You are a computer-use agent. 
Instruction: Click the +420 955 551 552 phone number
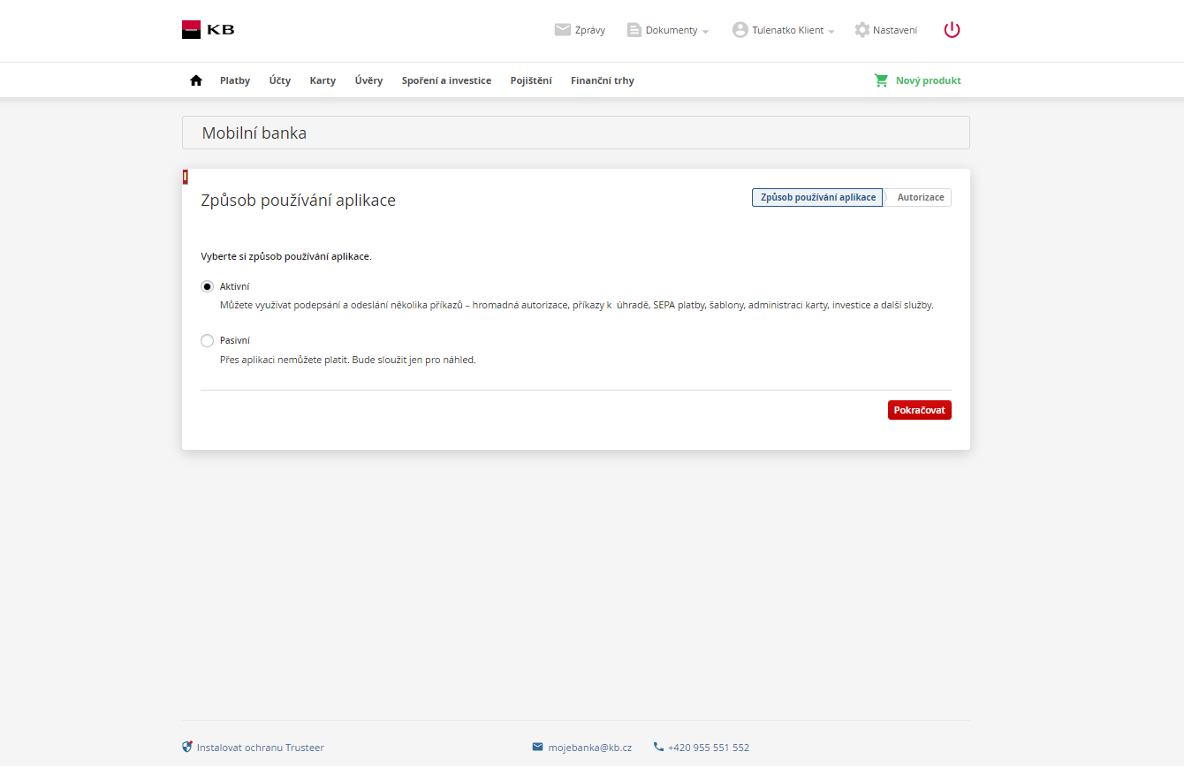pyautogui.click(x=708, y=748)
